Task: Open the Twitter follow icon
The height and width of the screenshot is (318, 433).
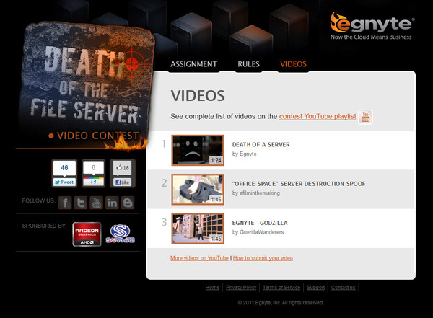Action: click(81, 203)
